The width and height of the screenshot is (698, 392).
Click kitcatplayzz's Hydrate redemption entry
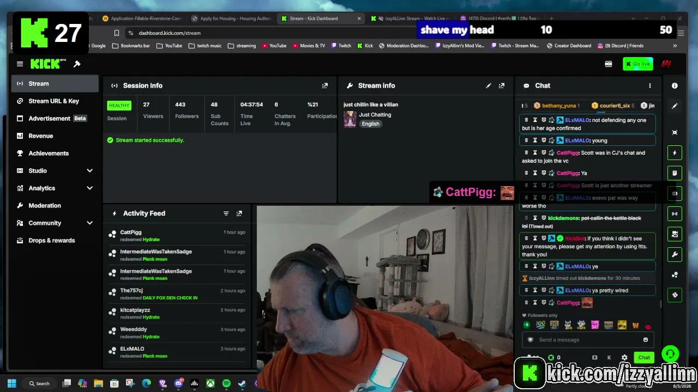coord(177,314)
